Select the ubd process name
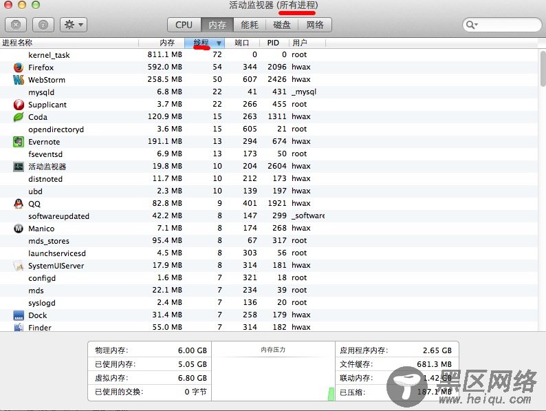The height and width of the screenshot is (411, 546). (x=35, y=191)
